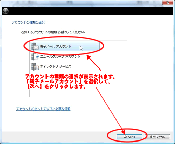The width and height of the screenshot is (175, 144).
Task: Select the envelope icon for 電子メール アカウント
Action: (x=35, y=46)
